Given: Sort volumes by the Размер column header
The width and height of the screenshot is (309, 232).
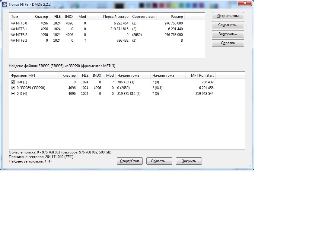Looking at the screenshot, I should click(170, 17).
